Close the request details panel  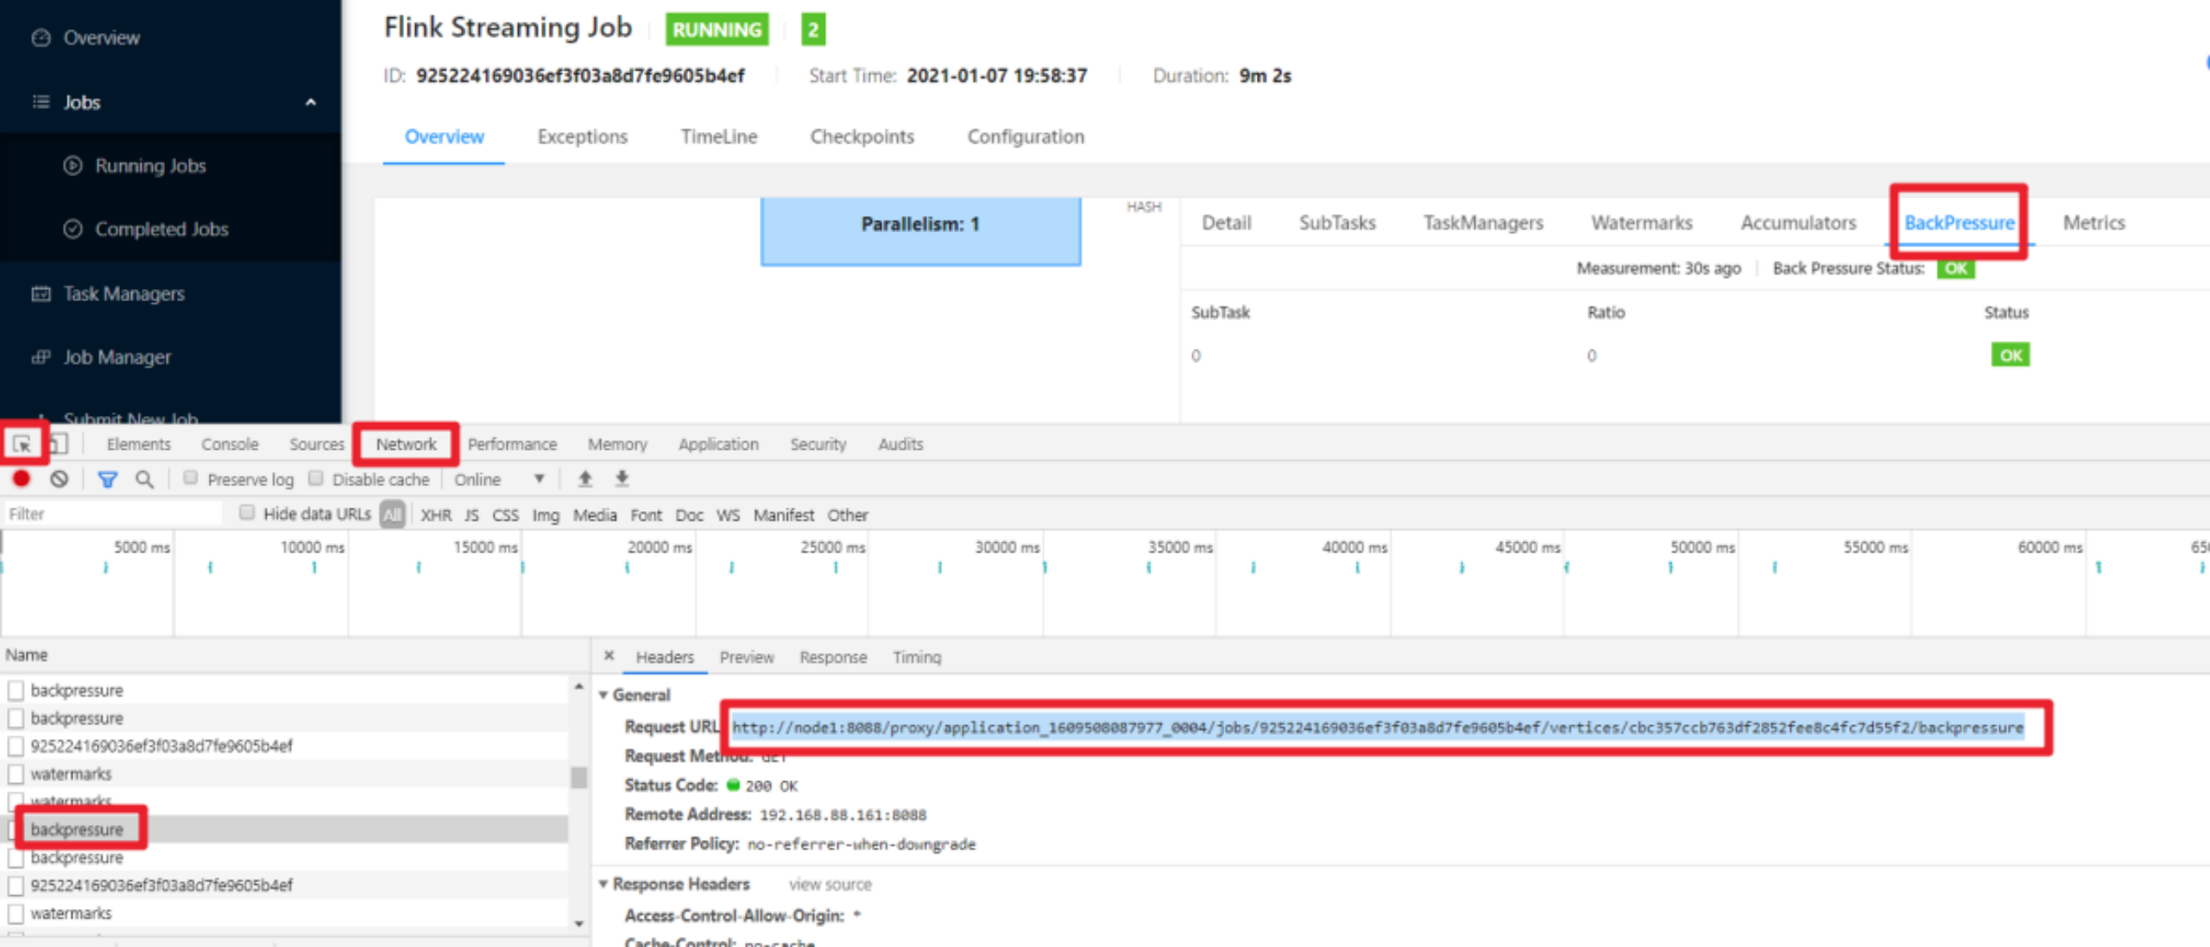(609, 656)
